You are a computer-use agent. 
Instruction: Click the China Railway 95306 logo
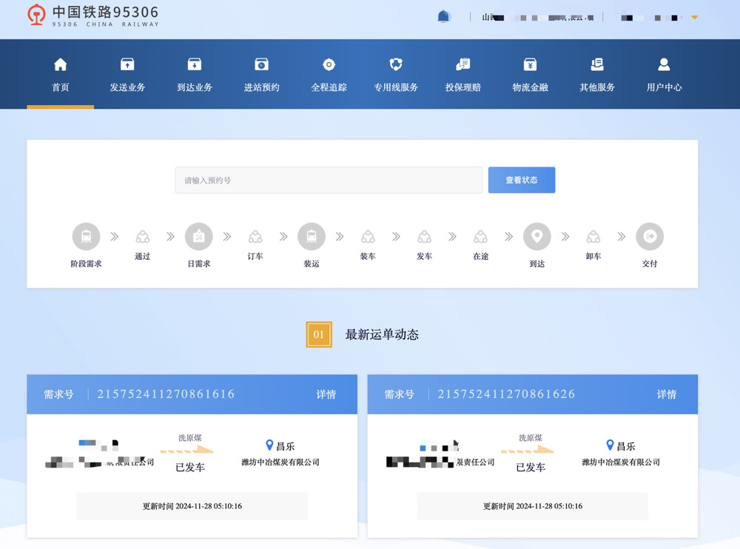point(92,16)
